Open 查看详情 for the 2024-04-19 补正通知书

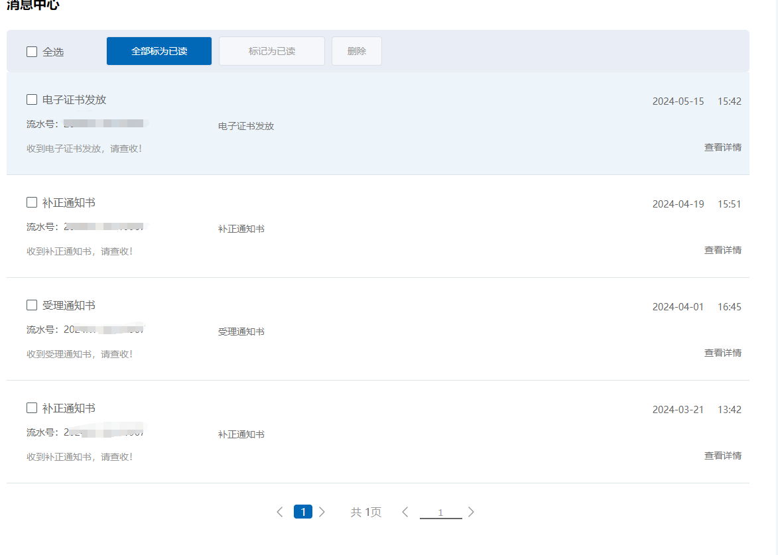(722, 250)
